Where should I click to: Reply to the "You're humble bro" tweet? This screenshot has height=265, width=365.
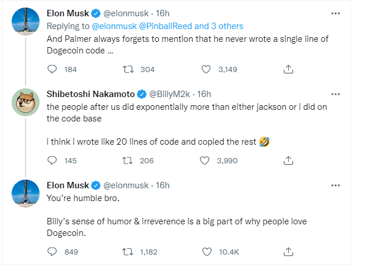click(52, 252)
